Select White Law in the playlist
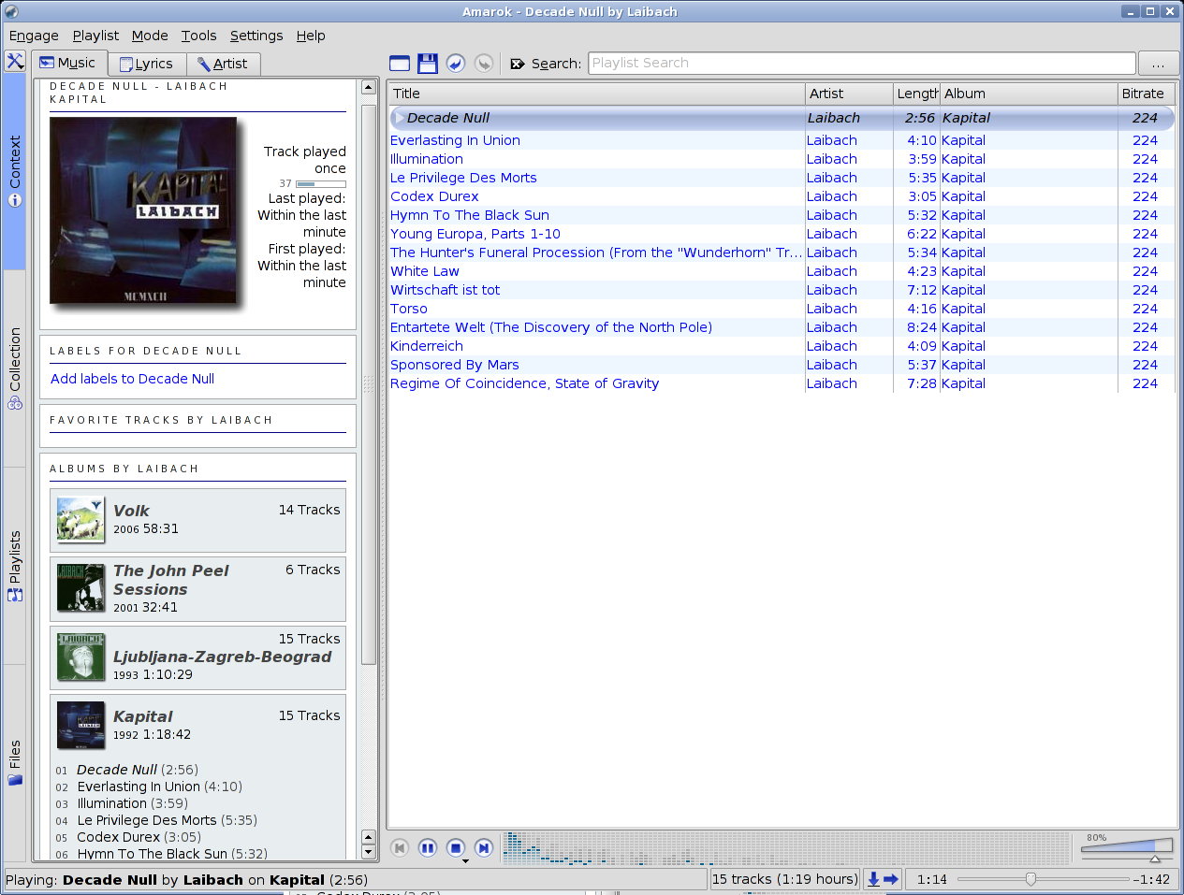The image size is (1184, 895). [x=781, y=271]
